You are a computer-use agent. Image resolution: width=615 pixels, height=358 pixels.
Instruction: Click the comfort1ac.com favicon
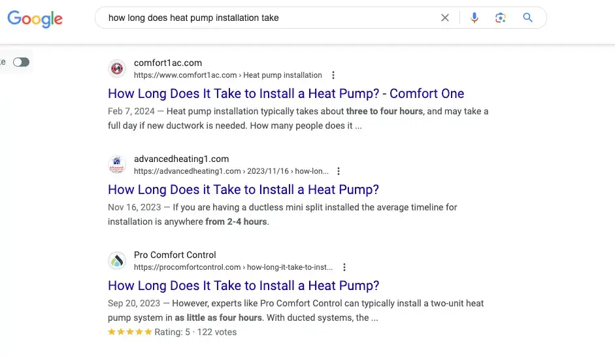point(117,69)
